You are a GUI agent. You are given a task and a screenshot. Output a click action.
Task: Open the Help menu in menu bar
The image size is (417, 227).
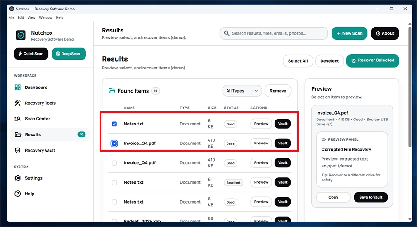pyautogui.click(x=60, y=17)
